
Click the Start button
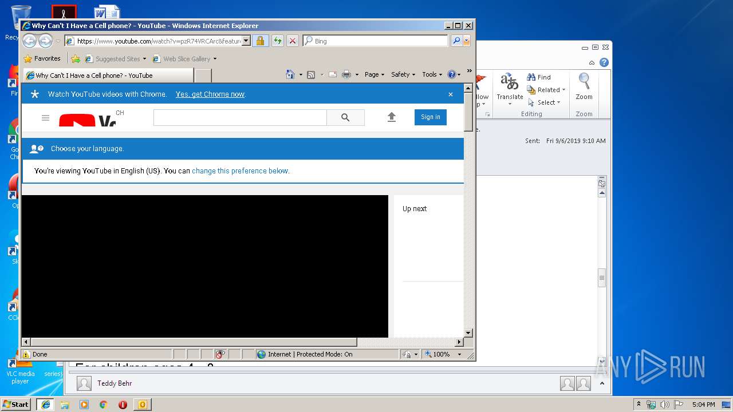[16, 404]
